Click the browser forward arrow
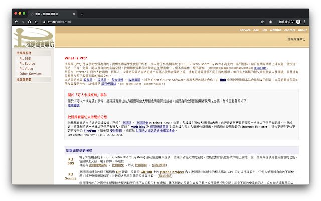The height and width of the screenshot is (201, 321). tap(23, 22)
